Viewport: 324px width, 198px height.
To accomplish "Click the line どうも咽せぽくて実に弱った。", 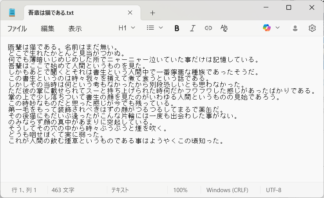I will [x=56, y=134].
